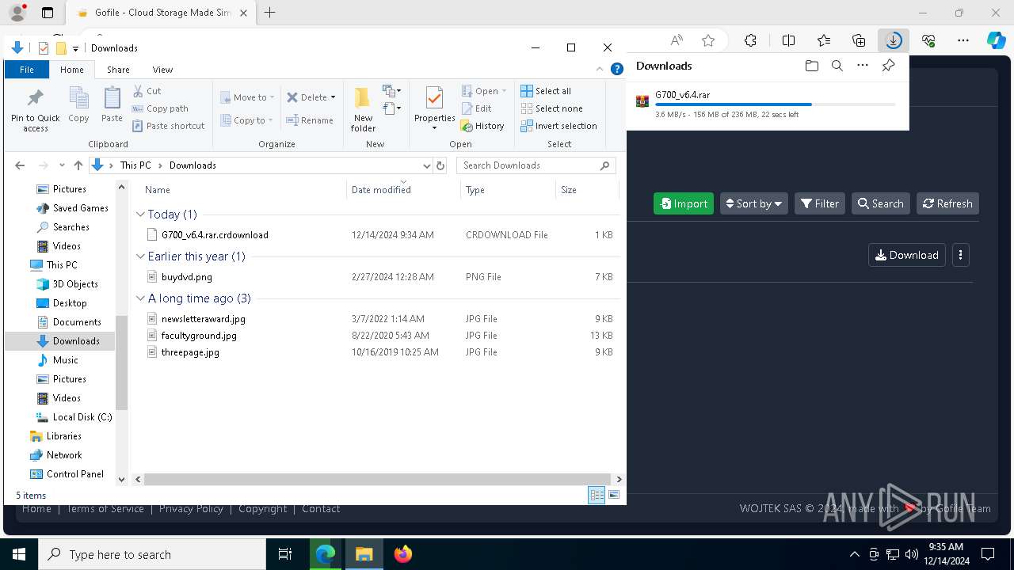
Task: Open Copy to dropdown
Action: pyautogui.click(x=247, y=120)
